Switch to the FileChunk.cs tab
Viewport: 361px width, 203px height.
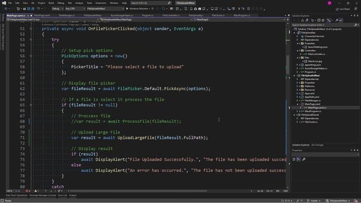click(218, 15)
